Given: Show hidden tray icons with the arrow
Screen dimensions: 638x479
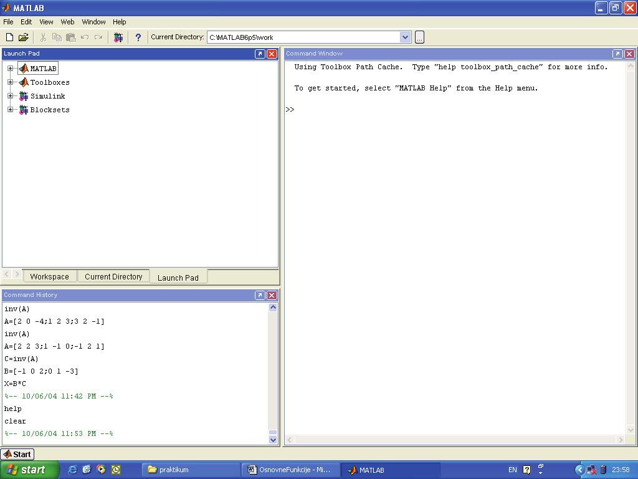Looking at the screenshot, I should 579,470.
